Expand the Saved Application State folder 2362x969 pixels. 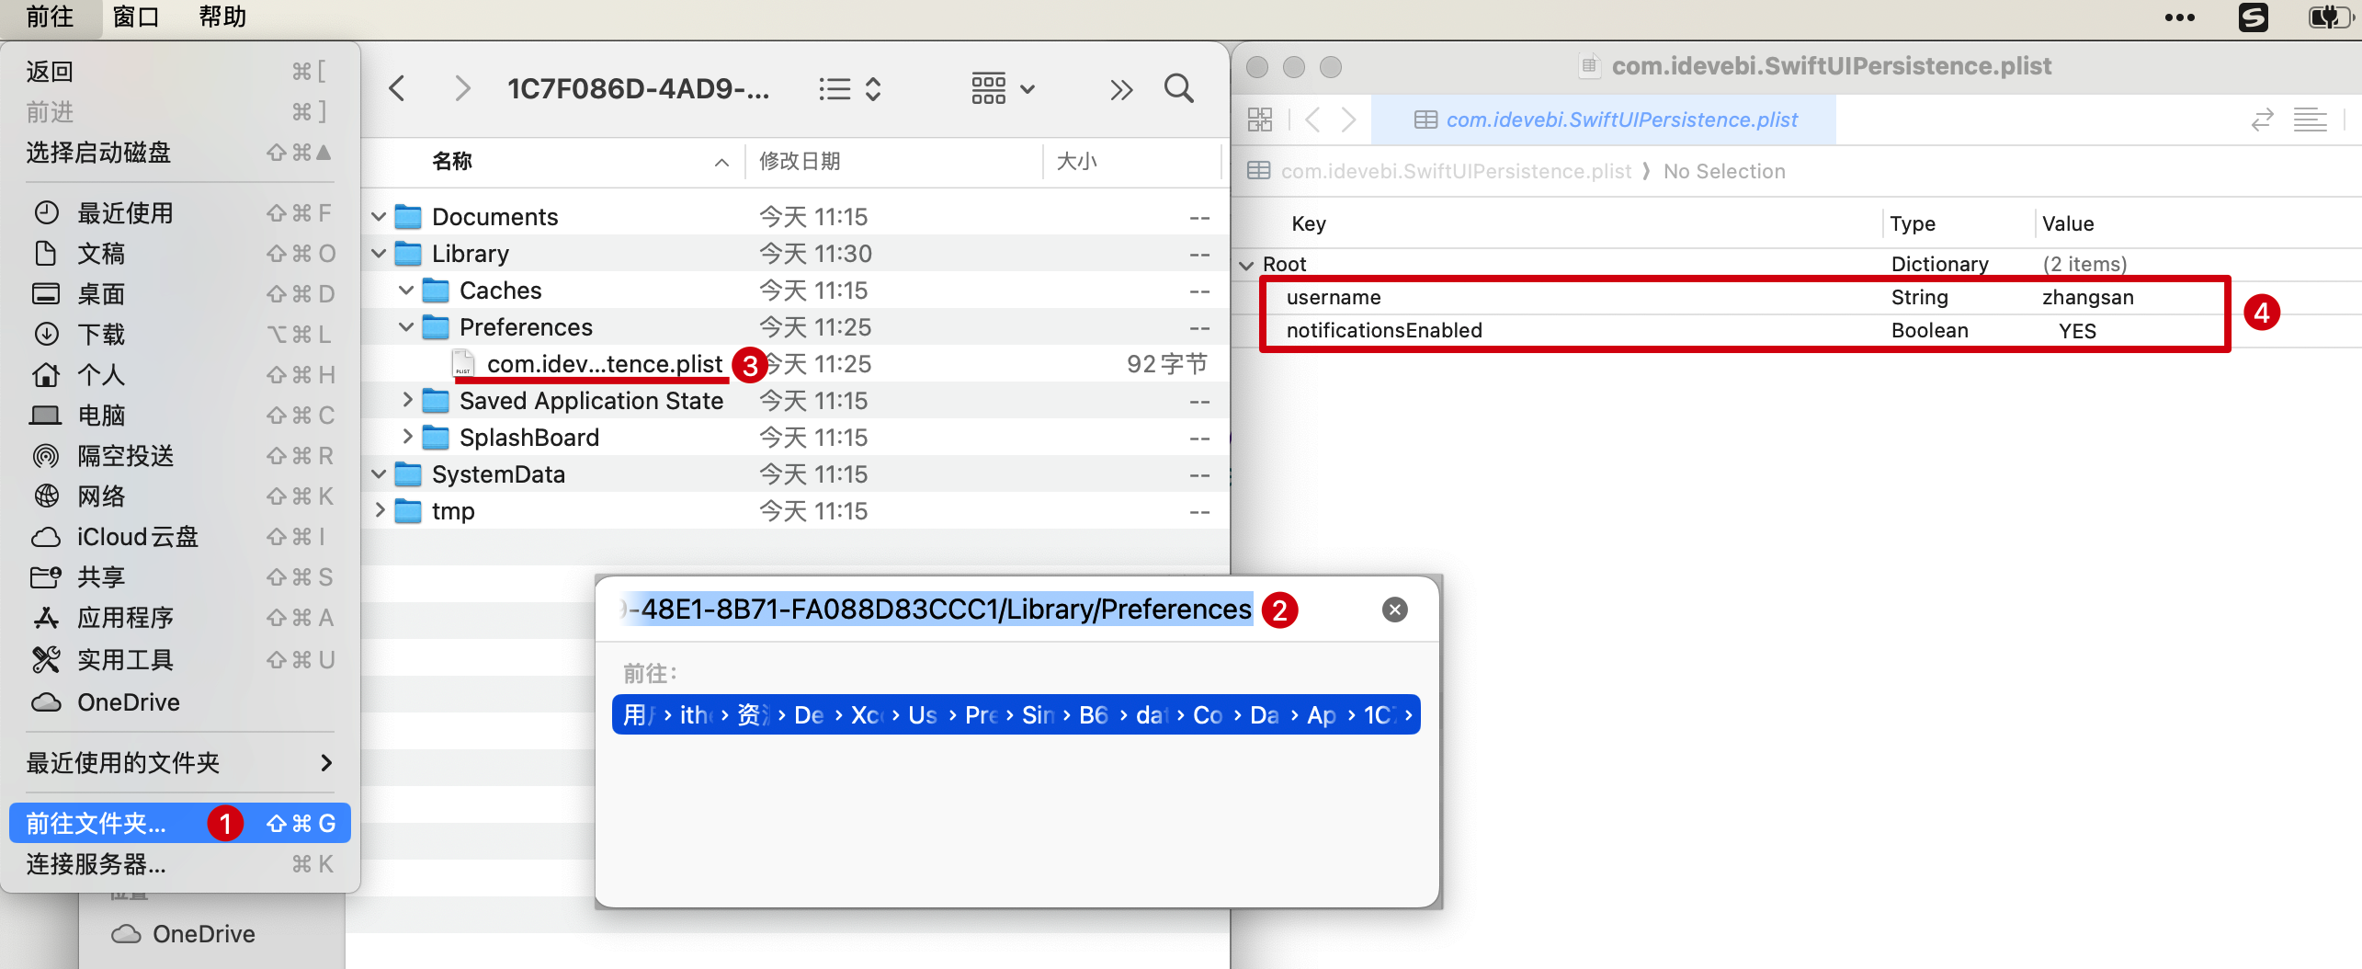406,401
